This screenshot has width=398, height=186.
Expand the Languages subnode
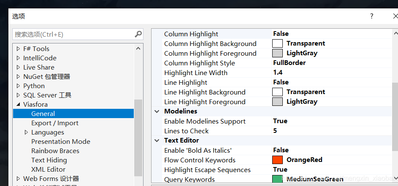(26, 132)
